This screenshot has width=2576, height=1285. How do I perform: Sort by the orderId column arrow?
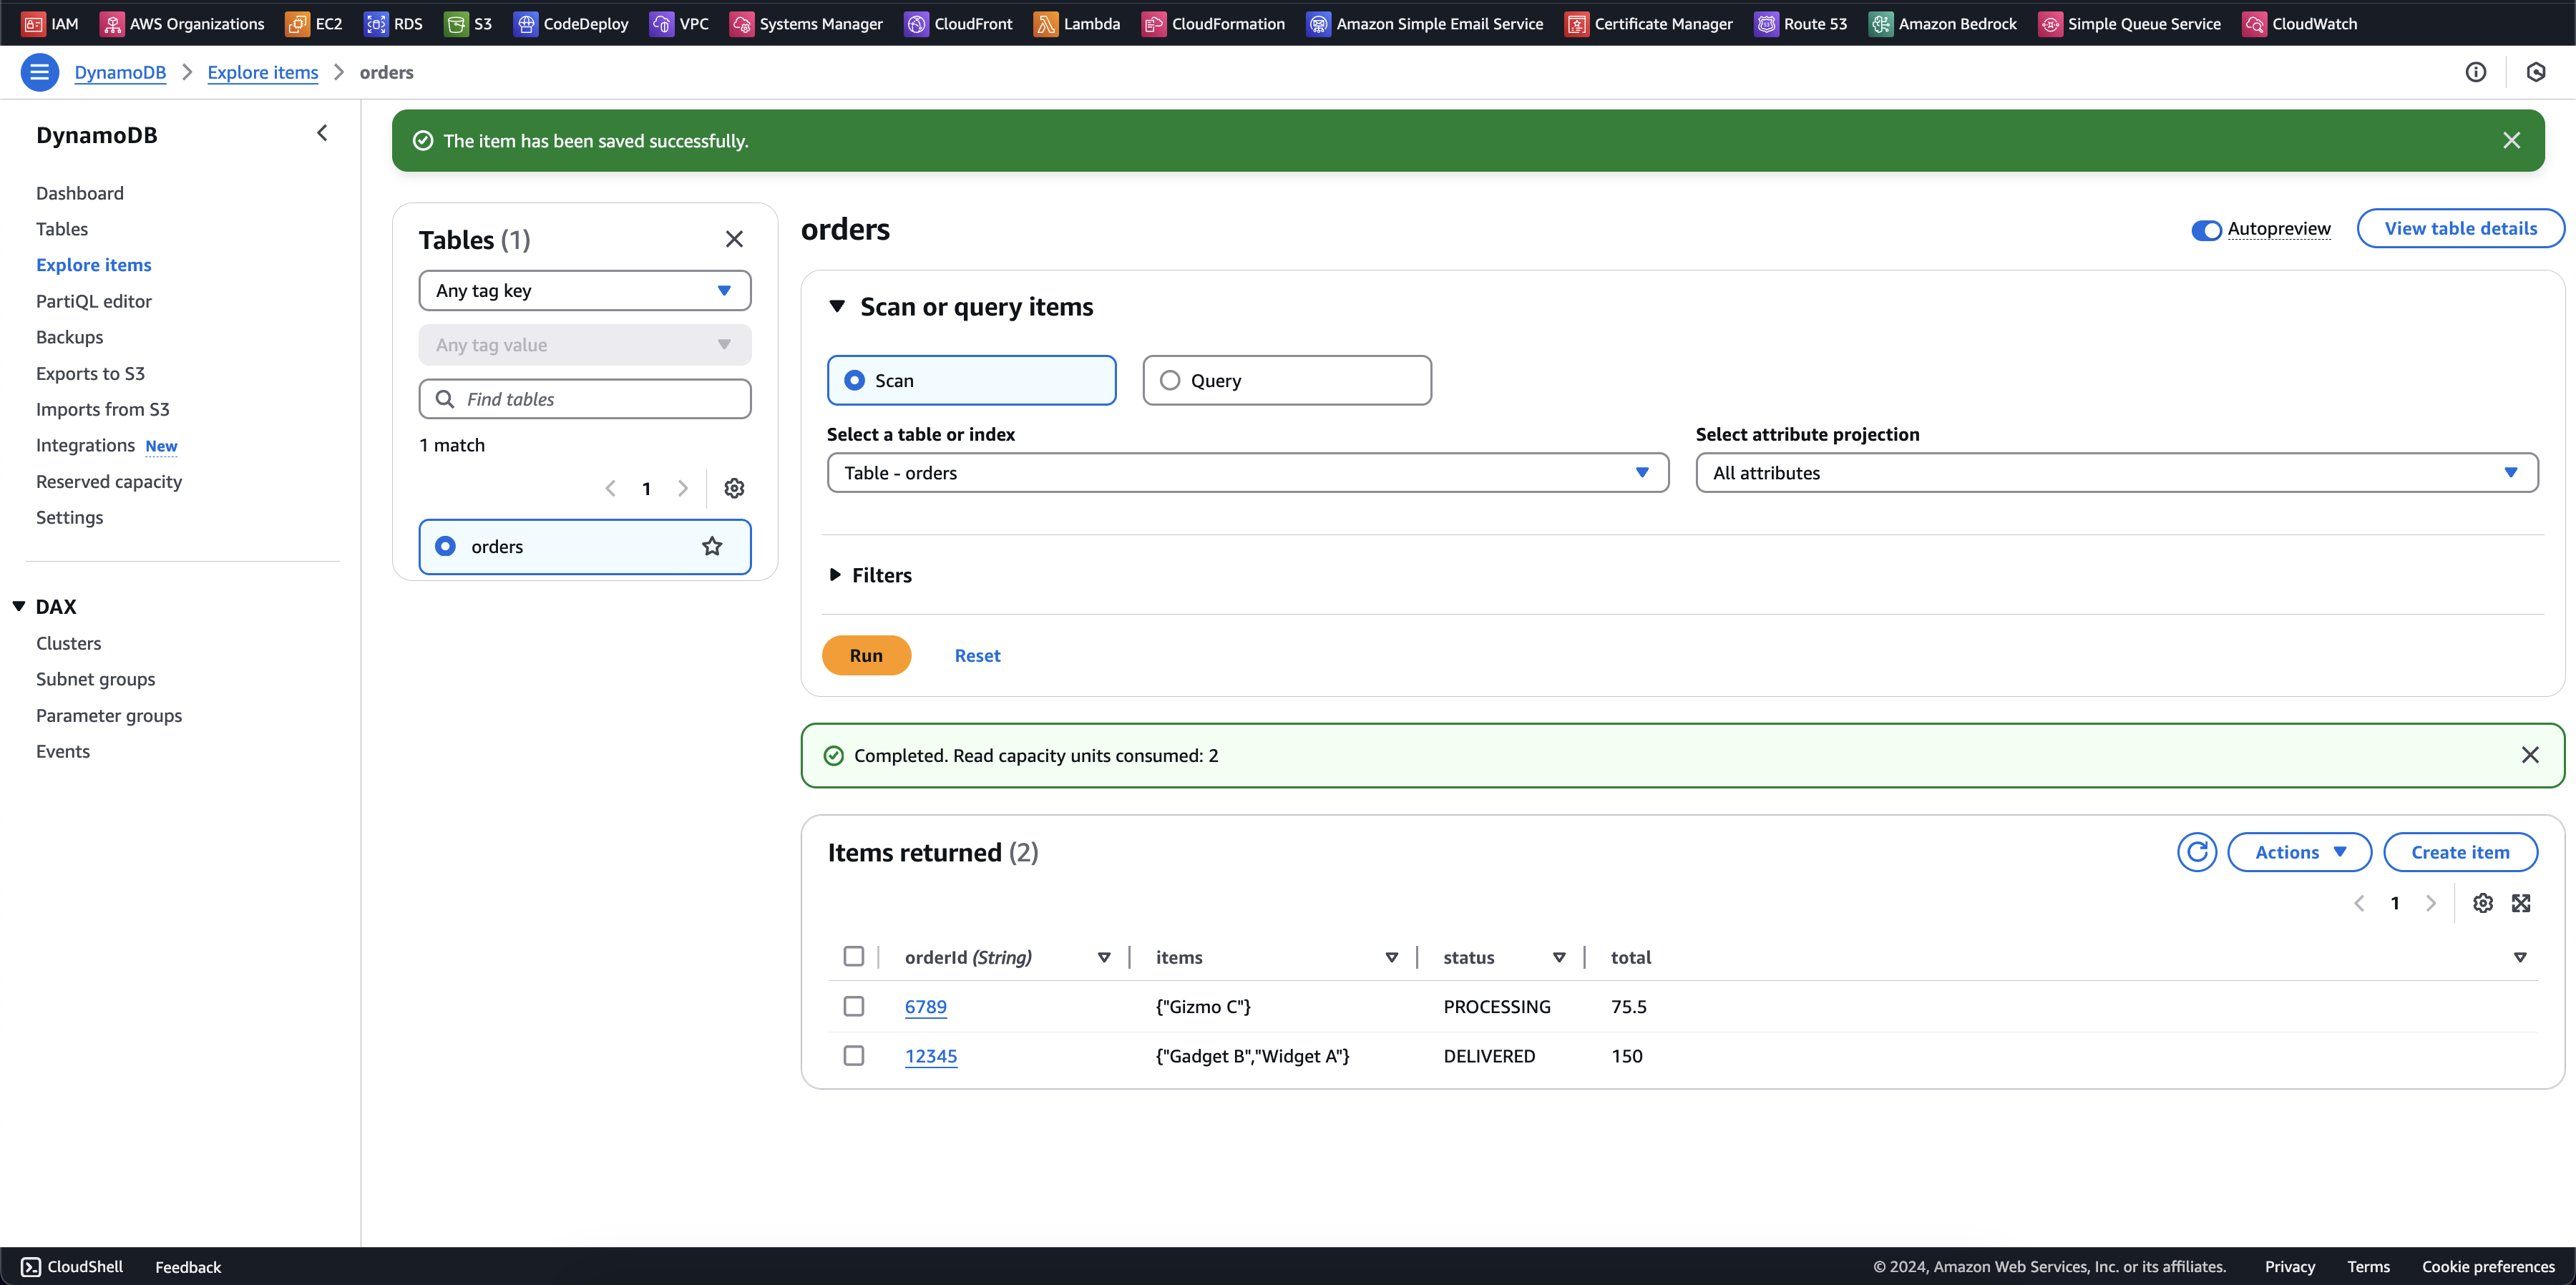coord(1104,957)
